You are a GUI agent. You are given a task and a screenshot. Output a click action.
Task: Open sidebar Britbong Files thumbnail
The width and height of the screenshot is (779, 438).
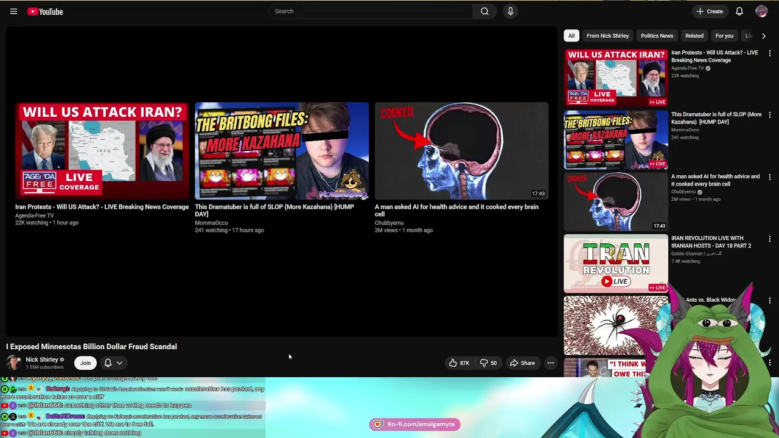616,139
